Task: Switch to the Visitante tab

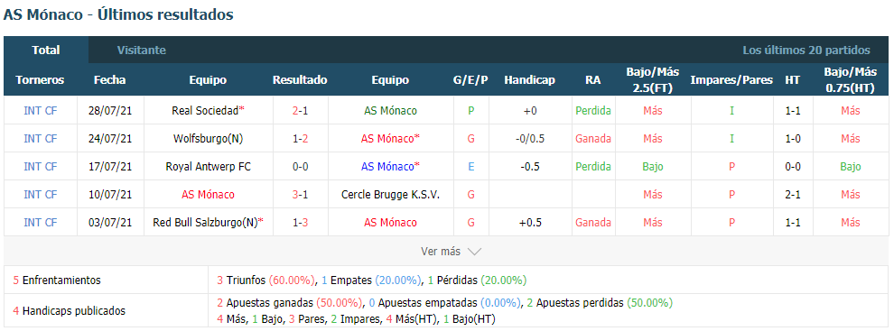Action: click(x=142, y=51)
